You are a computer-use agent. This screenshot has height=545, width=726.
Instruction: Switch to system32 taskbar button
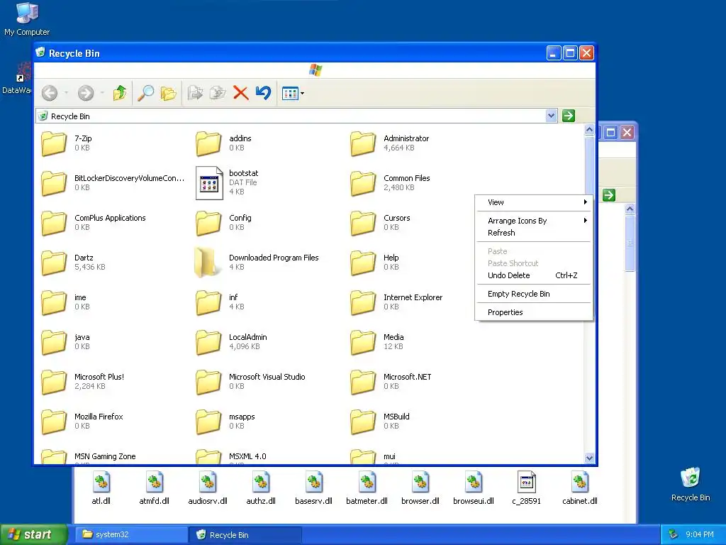[x=131, y=535]
